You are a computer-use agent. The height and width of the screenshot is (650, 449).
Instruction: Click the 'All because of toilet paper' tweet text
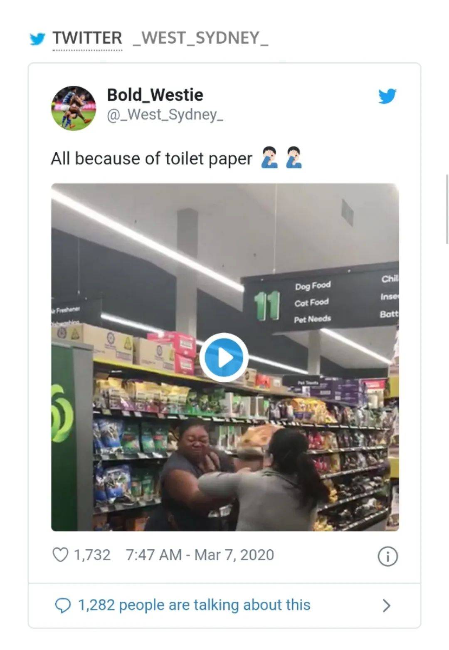tap(152, 158)
